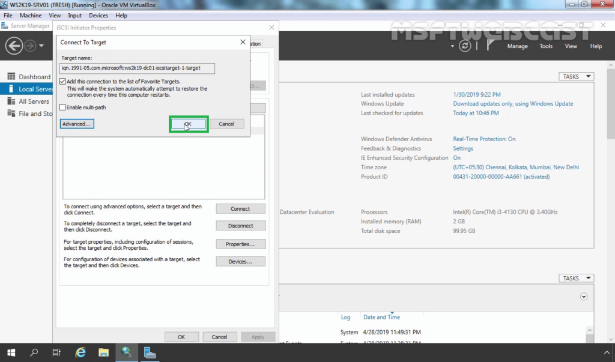
Task: Click the Server Manager refresh icon
Action: click(465, 46)
